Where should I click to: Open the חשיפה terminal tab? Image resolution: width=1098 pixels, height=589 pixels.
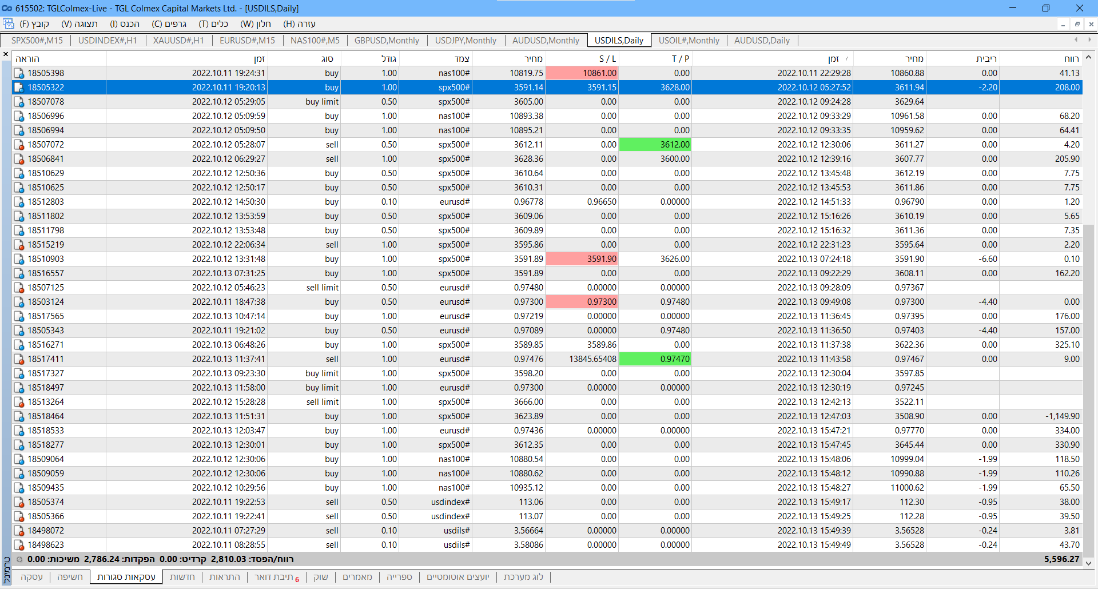(x=70, y=577)
